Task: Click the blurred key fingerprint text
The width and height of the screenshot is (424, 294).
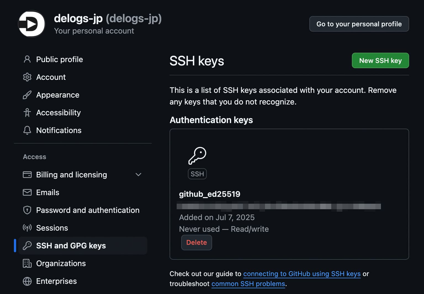Action: (279, 206)
